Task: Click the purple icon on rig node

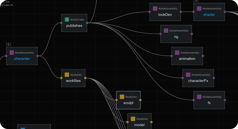Action: (x=166, y=31)
